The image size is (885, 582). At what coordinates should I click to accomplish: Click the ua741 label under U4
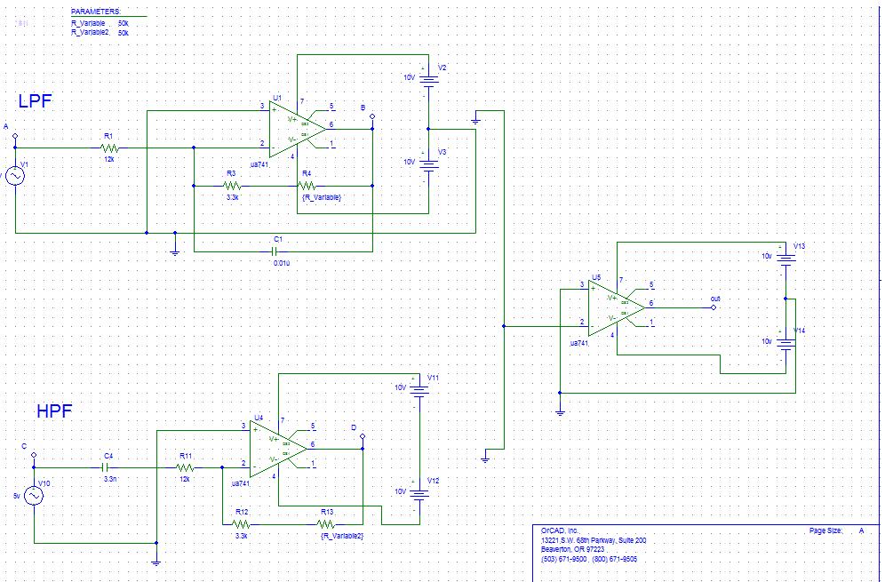241,483
